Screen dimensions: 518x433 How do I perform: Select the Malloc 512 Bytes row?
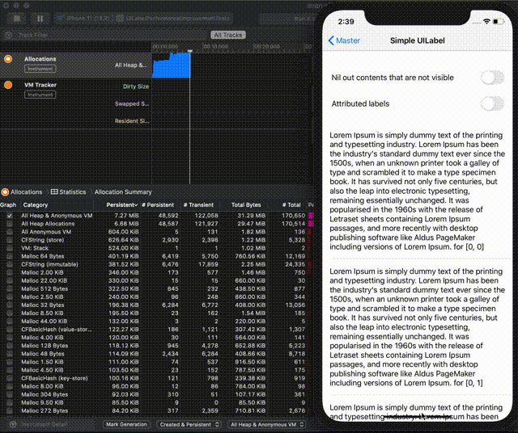click(155, 289)
